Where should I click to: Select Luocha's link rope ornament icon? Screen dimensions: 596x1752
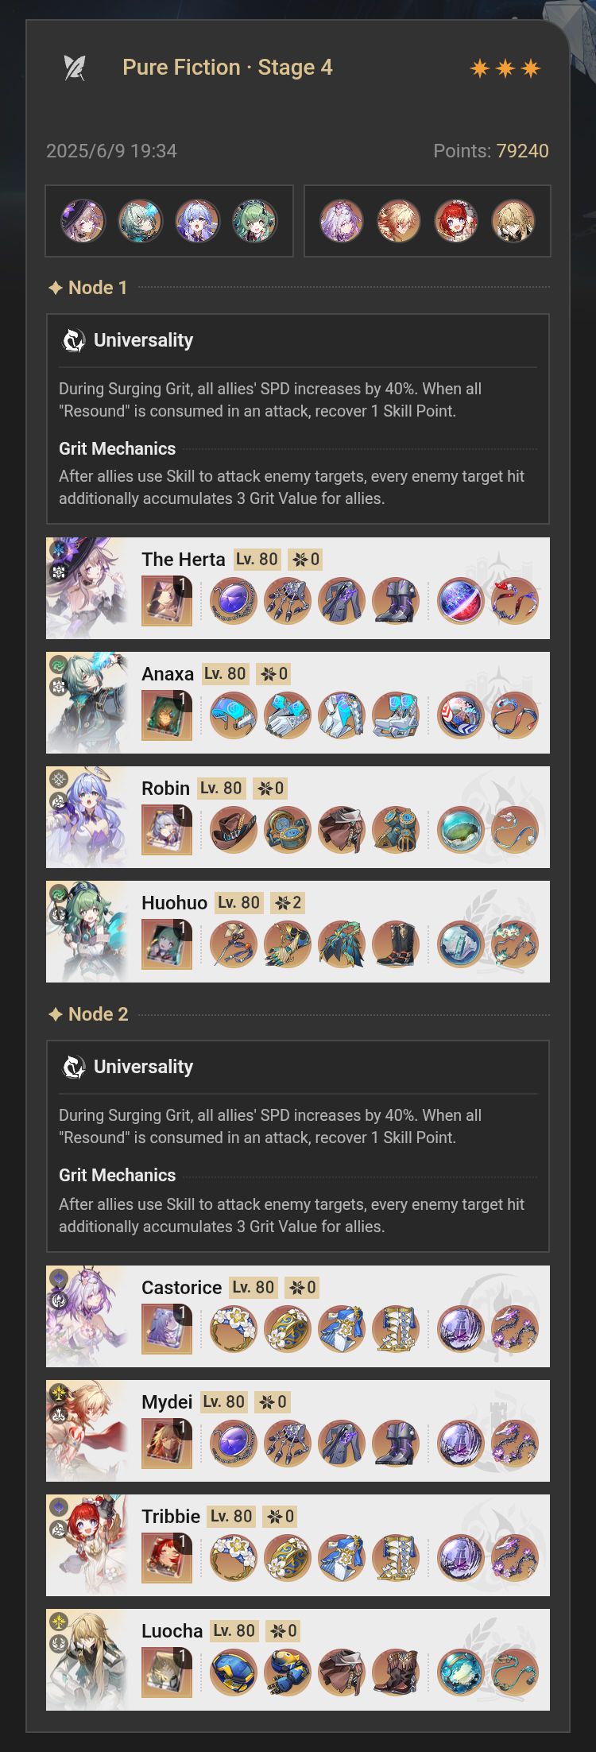coord(515,1673)
